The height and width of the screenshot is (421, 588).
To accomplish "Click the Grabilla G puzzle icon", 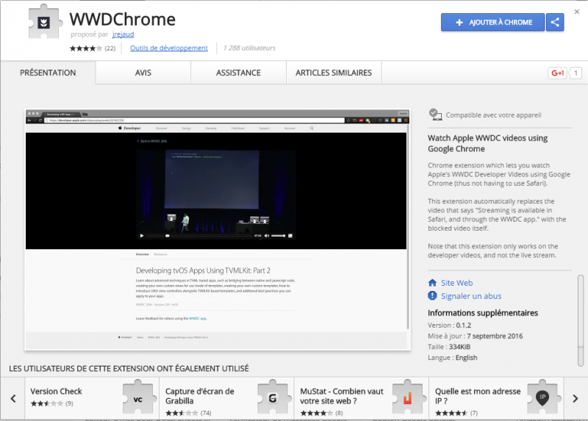I will click(273, 398).
